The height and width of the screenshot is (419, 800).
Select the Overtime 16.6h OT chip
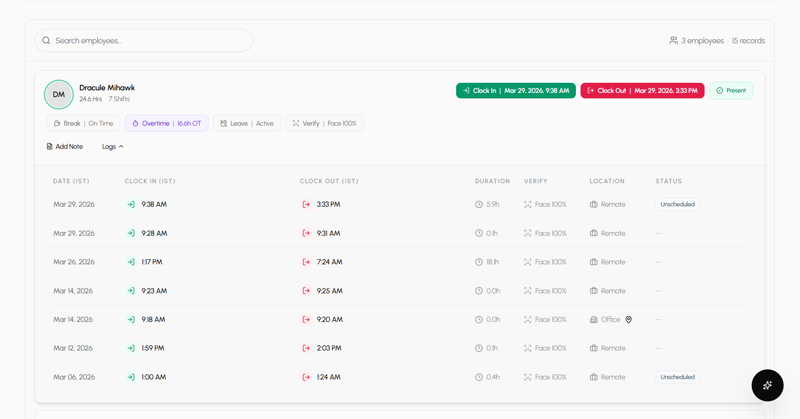click(166, 124)
